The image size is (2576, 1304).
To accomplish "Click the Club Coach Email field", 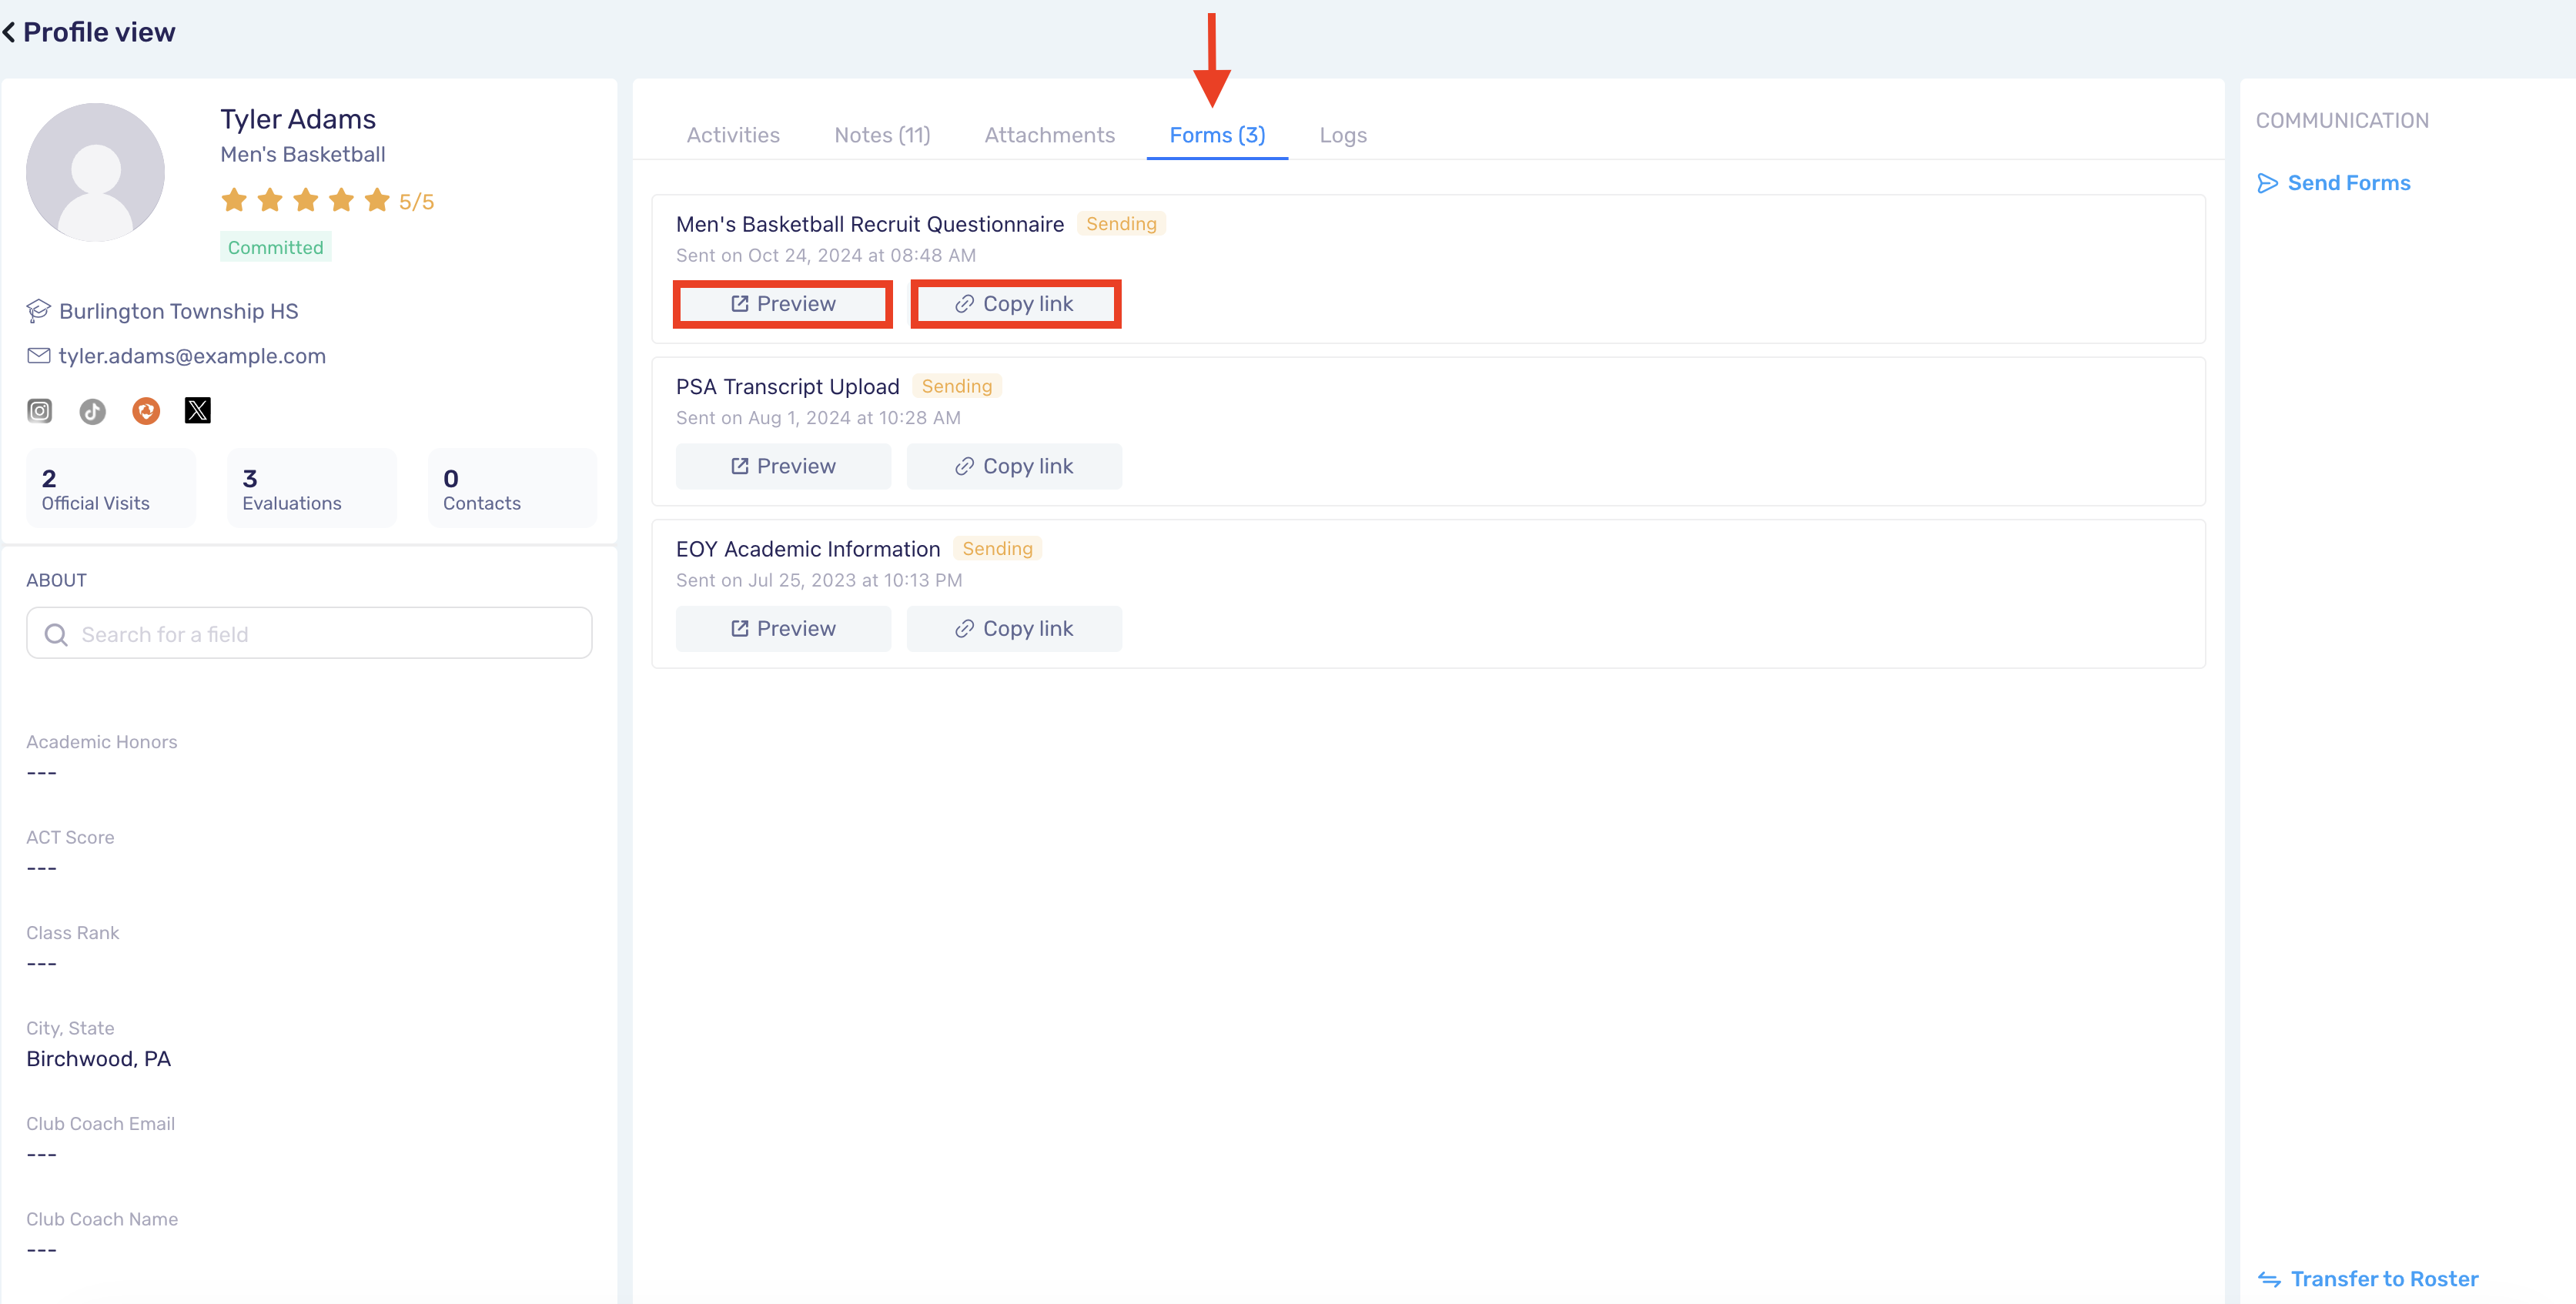I will [101, 1139].
